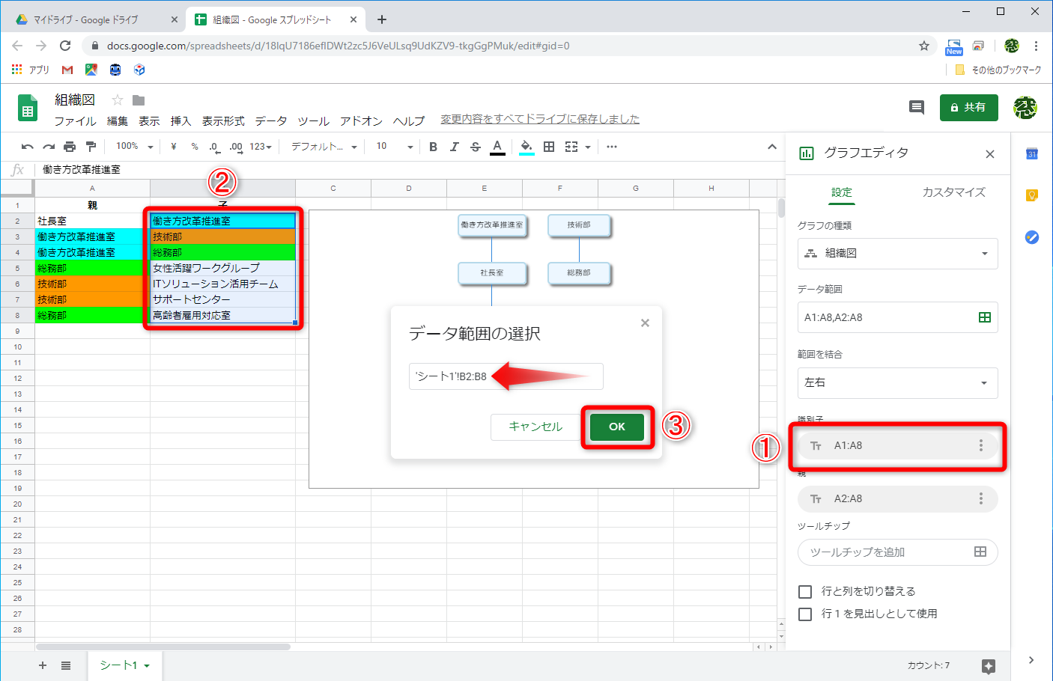The height and width of the screenshot is (681, 1053).
Task: Increase decimal places in the toolbar
Action: tap(236, 147)
